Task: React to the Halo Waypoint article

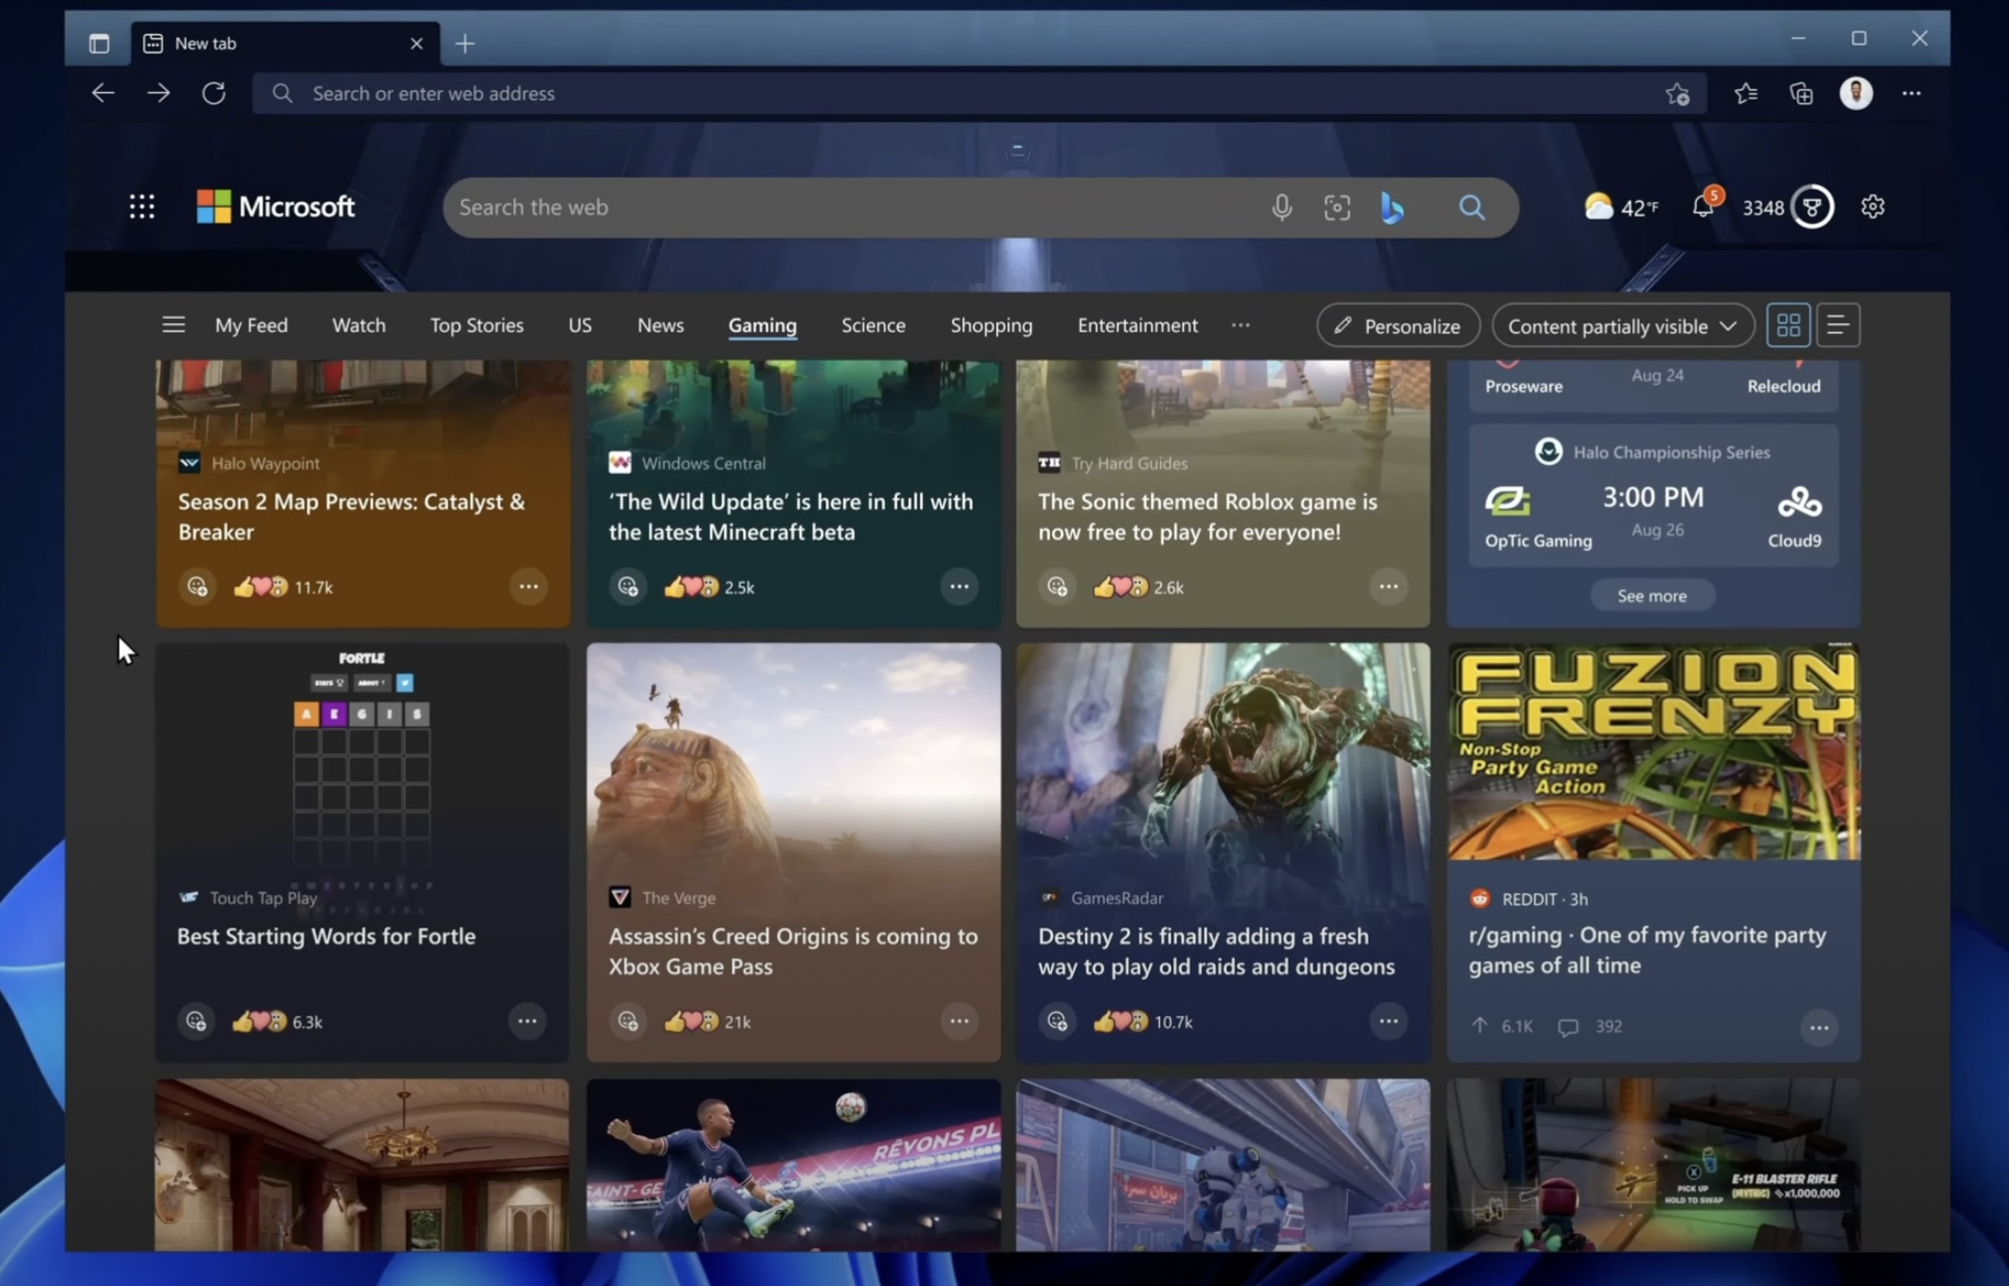Action: [x=197, y=586]
